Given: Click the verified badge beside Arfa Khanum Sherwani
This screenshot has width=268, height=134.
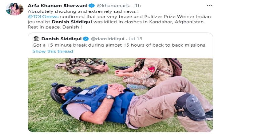Looking at the screenshot, I should pos(92,6).
